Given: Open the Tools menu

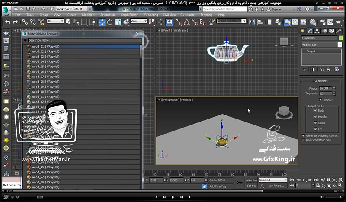Looking at the screenshot, I should click(30, 15).
